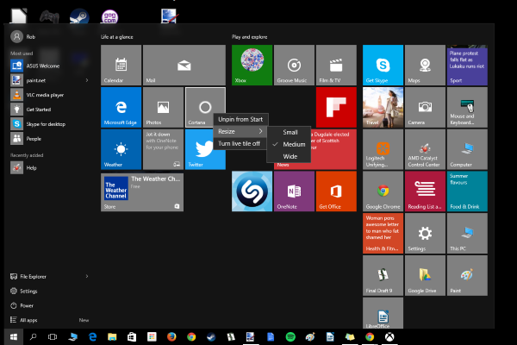
Task: Open the Weather tile
Action: coord(121,149)
